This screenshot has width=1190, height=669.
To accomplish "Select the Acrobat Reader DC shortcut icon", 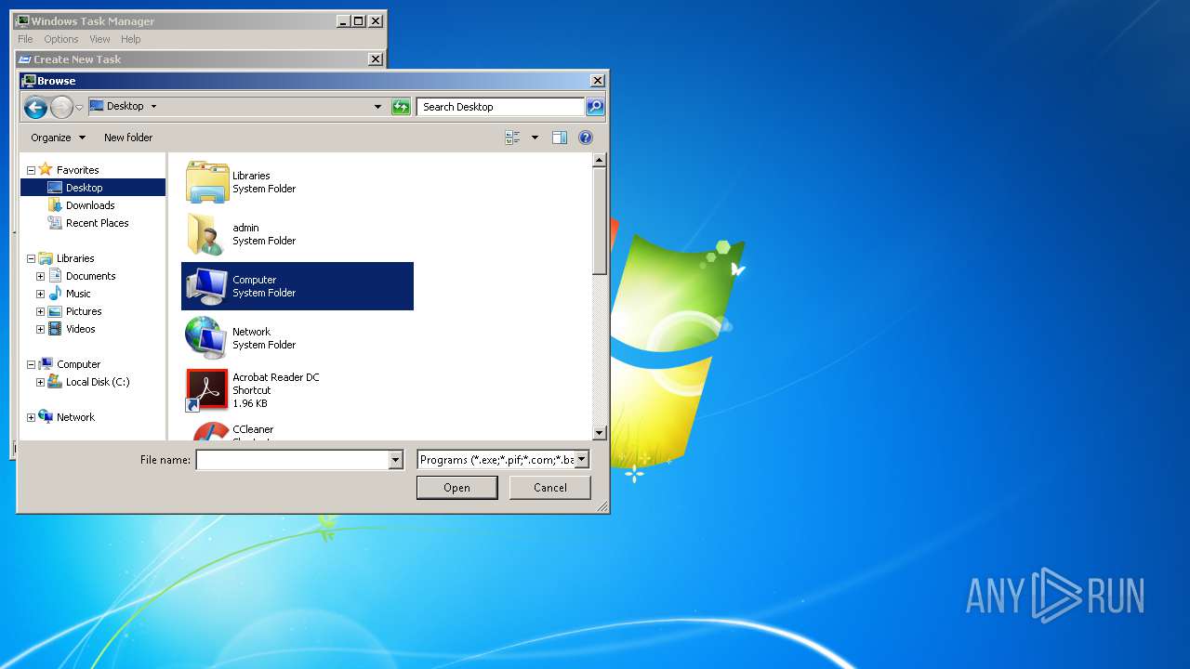I will click(x=206, y=390).
